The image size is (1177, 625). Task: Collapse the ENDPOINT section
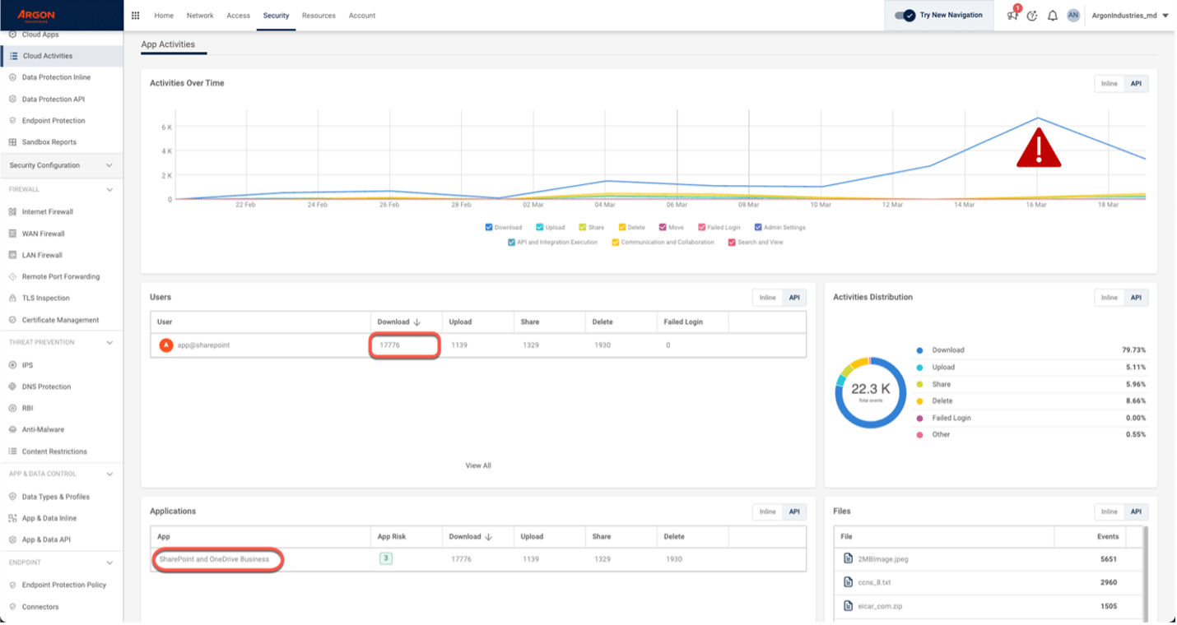tap(109, 562)
